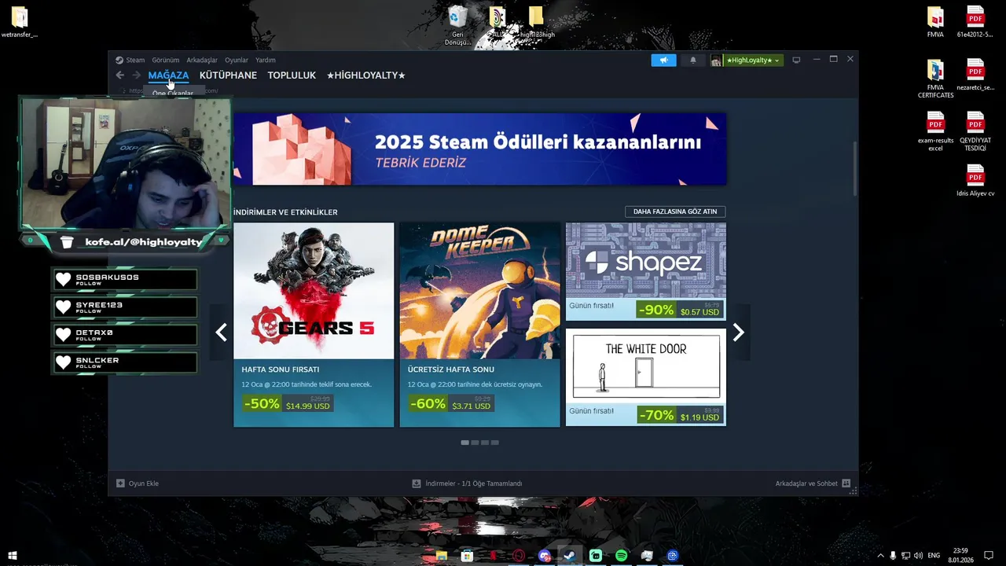This screenshot has height=566, width=1006.
Task: Click the taskbar clock showing 23:59
Action: tap(960, 556)
